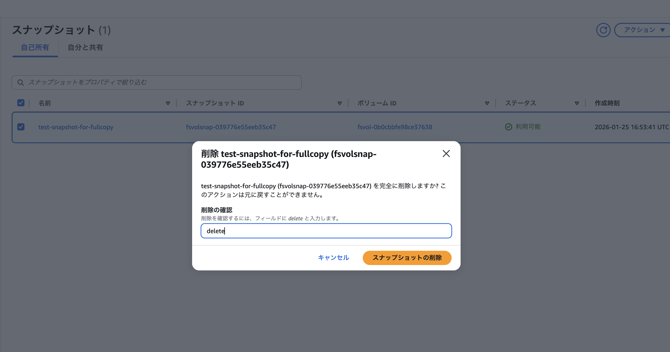Sort by ボリューム ID column arrow
This screenshot has width=670, height=352.
(x=487, y=103)
